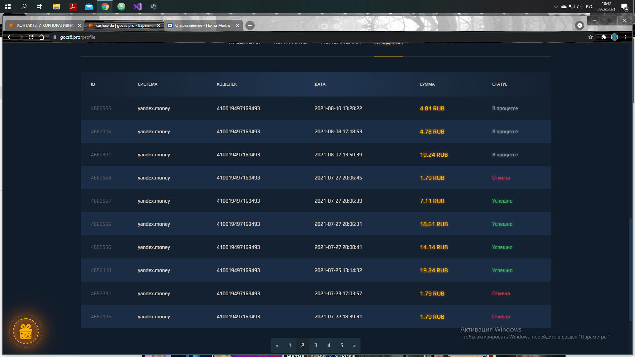Go to pagination page 3
Image resolution: width=635 pixels, height=357 pixels.
coord(316,345)
